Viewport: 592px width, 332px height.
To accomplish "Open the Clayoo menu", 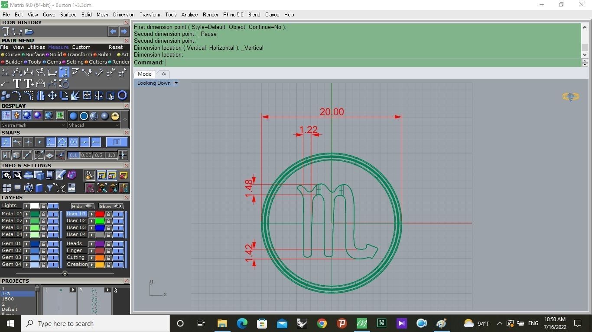I will (272, 15).
